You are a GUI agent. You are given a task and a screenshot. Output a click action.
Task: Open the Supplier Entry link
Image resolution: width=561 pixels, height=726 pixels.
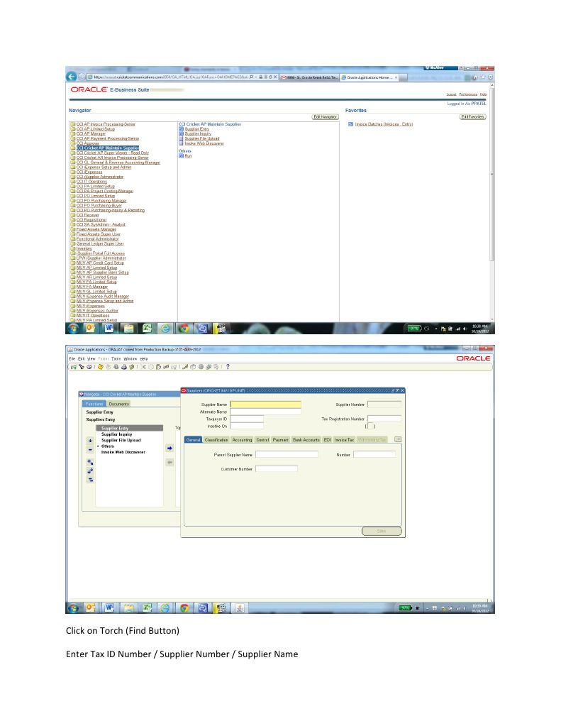tap(196, 129)
